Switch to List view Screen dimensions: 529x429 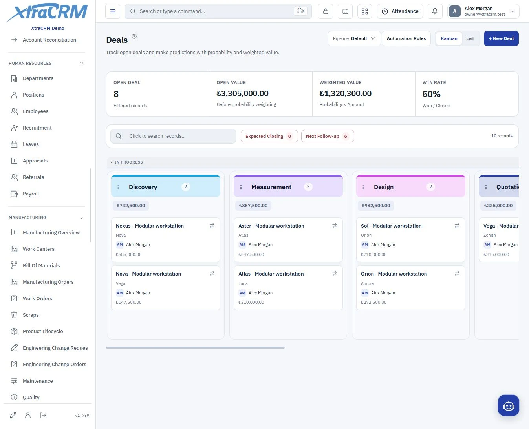470,38
